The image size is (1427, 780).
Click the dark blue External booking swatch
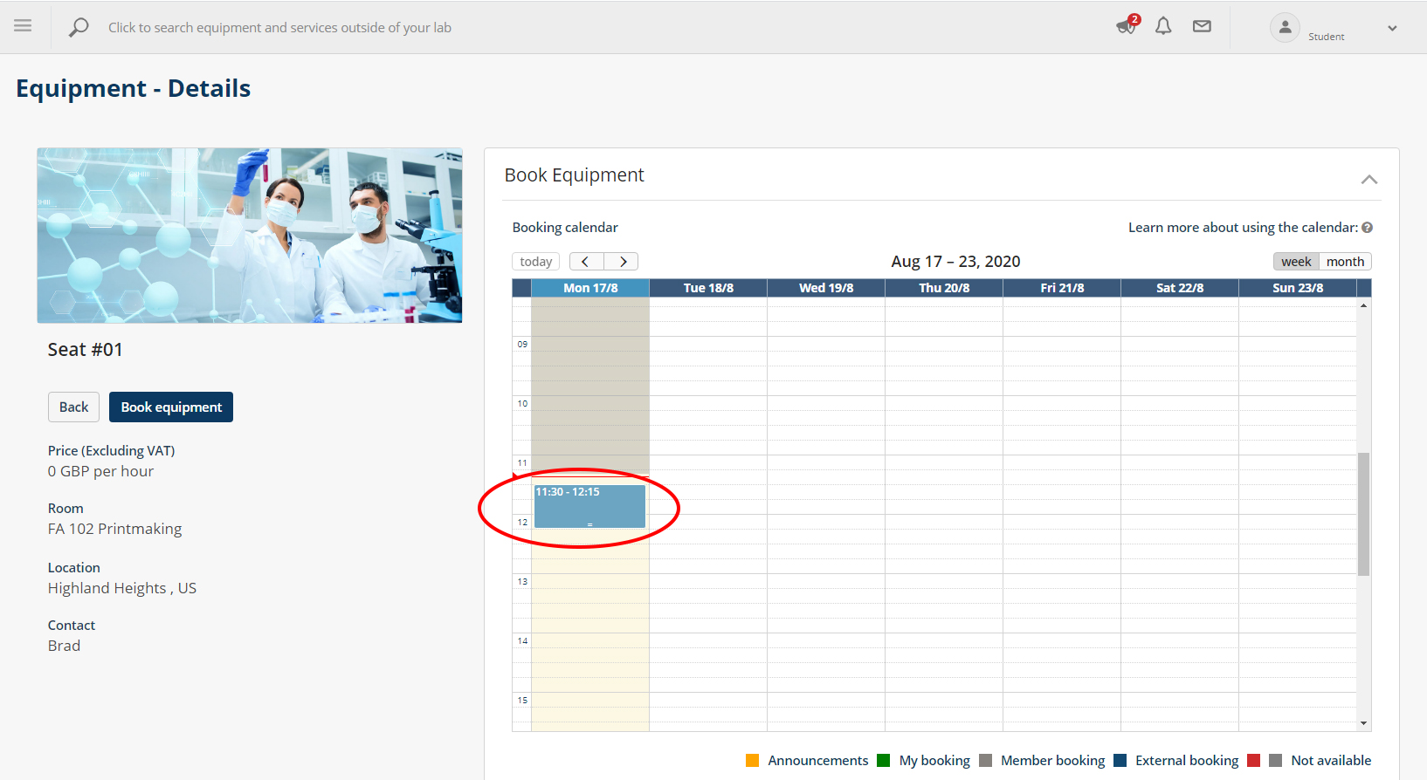1120,760
